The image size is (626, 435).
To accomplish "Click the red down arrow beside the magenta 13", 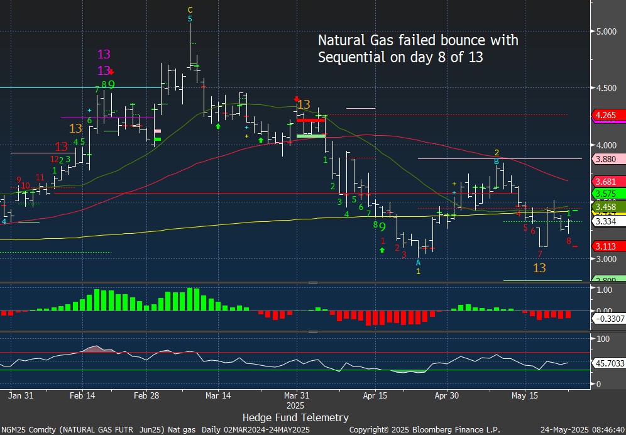I will pyautogui.click(x=112, y=72).
